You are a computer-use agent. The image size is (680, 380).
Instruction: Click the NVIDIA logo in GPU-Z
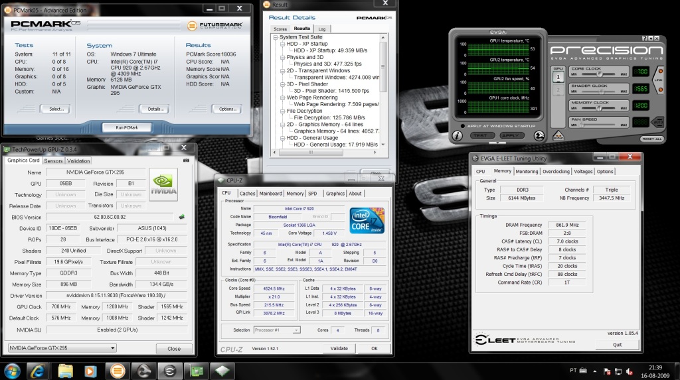click(x=163, y=184)
